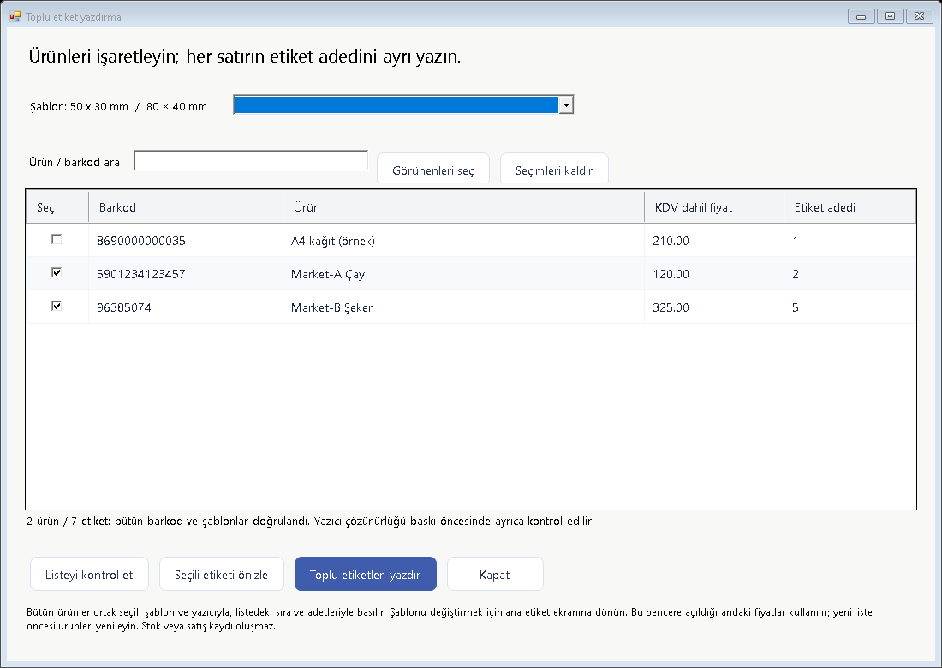The height and width of the screenshot is (668, 942).
Task: Close the Toplu etiket yazdırma window
Action: 919,16
